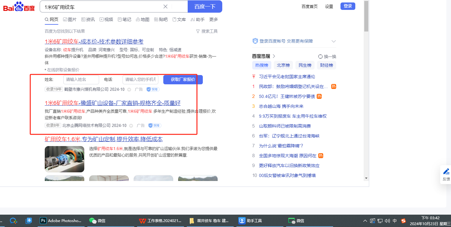
Task: Select the 文库 tab
Action: [179, 19]
